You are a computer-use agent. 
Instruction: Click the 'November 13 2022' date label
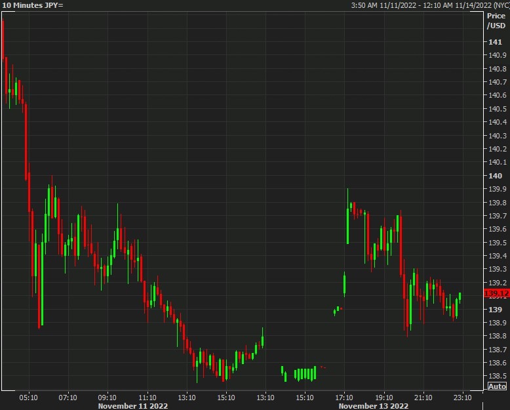point(374,406)
